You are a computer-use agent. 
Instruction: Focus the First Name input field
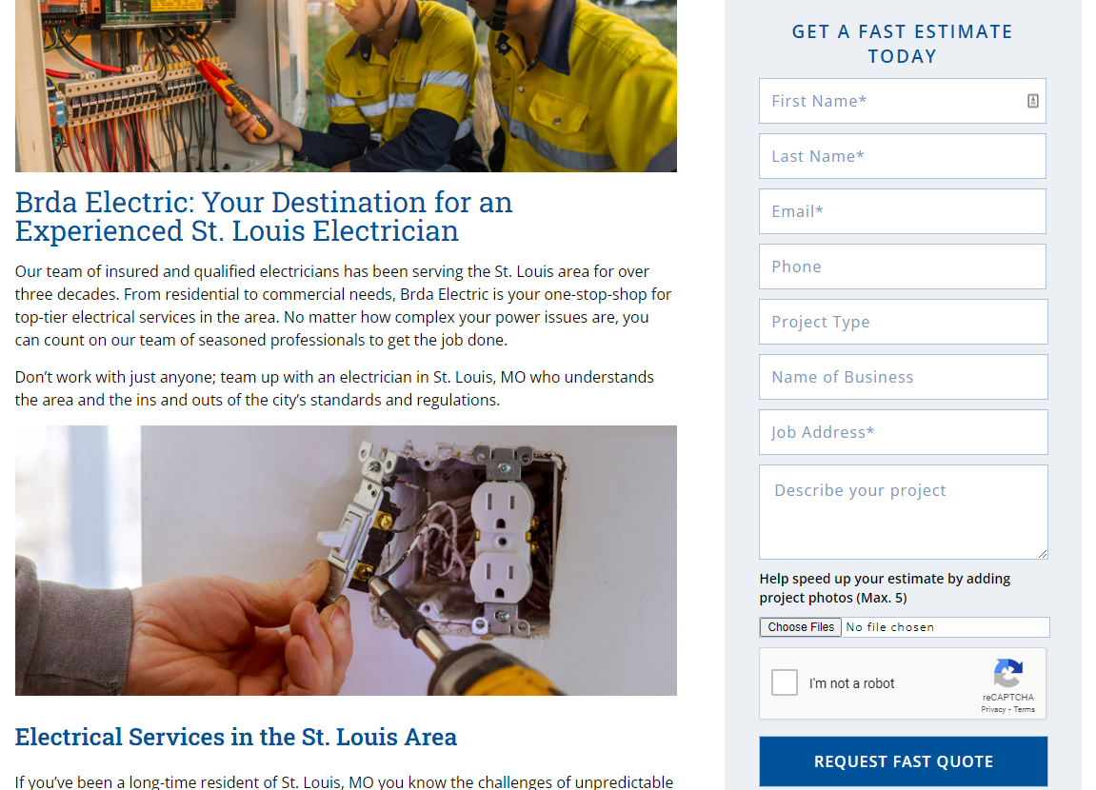pyautogui.click(x=903, y=101)
